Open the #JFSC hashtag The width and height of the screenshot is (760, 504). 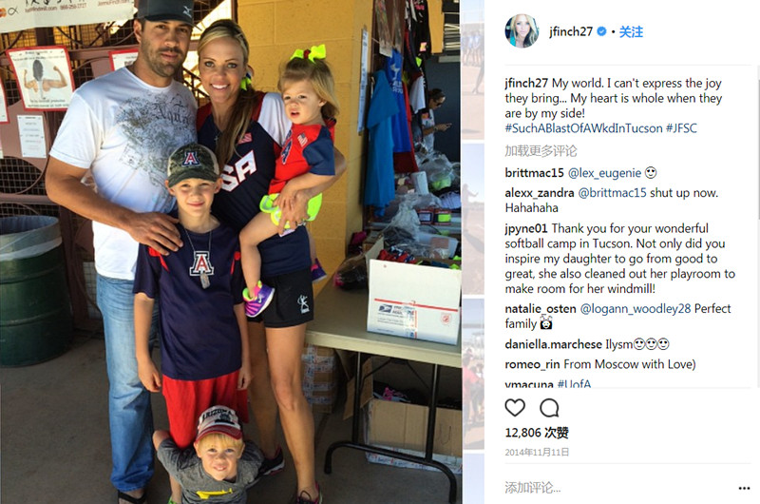coord(681,128)
